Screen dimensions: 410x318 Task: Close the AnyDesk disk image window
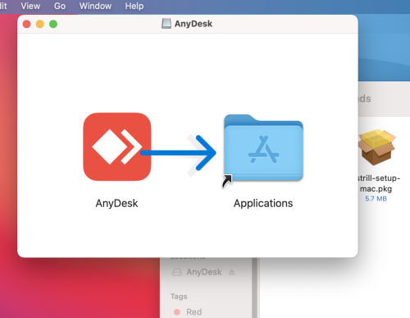click(x=26, y=24)
